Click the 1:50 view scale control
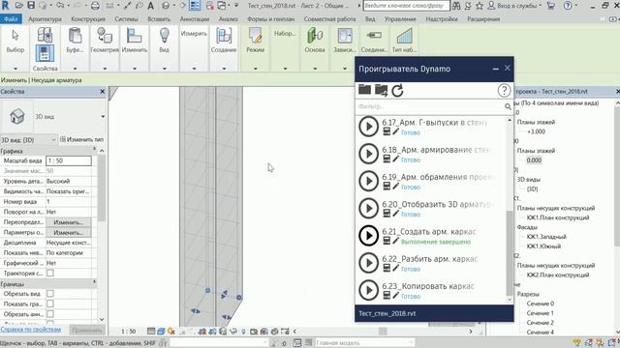The height and width of the screenshot is (348, 620). click(129, 332)
